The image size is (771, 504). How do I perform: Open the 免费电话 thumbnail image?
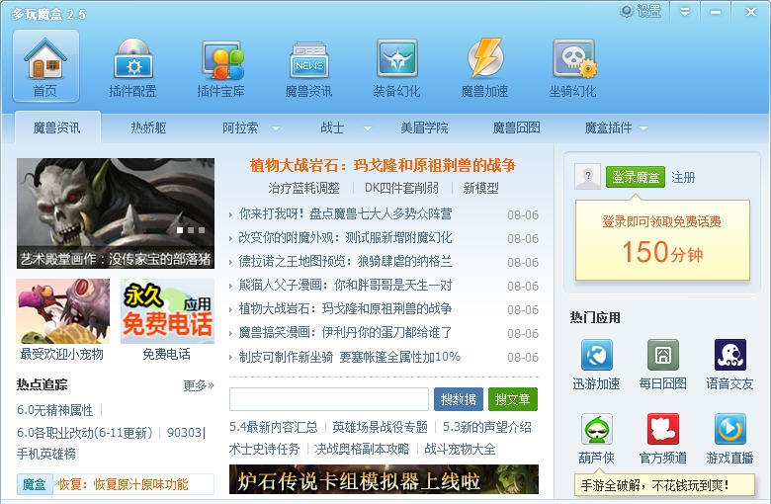168,311
